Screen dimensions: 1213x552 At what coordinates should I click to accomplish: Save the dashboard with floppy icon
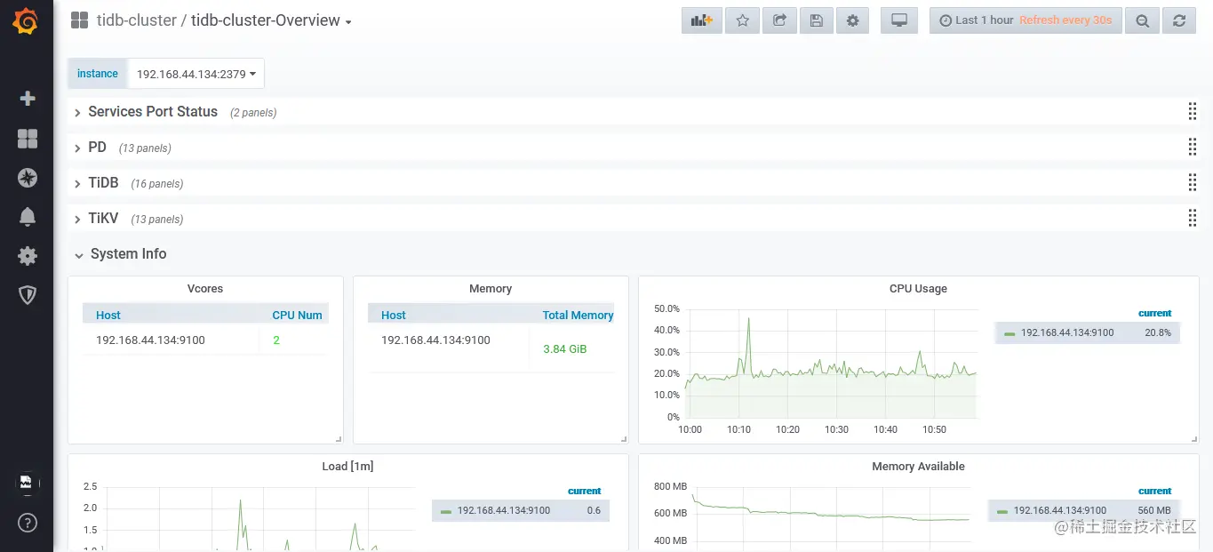816,20
